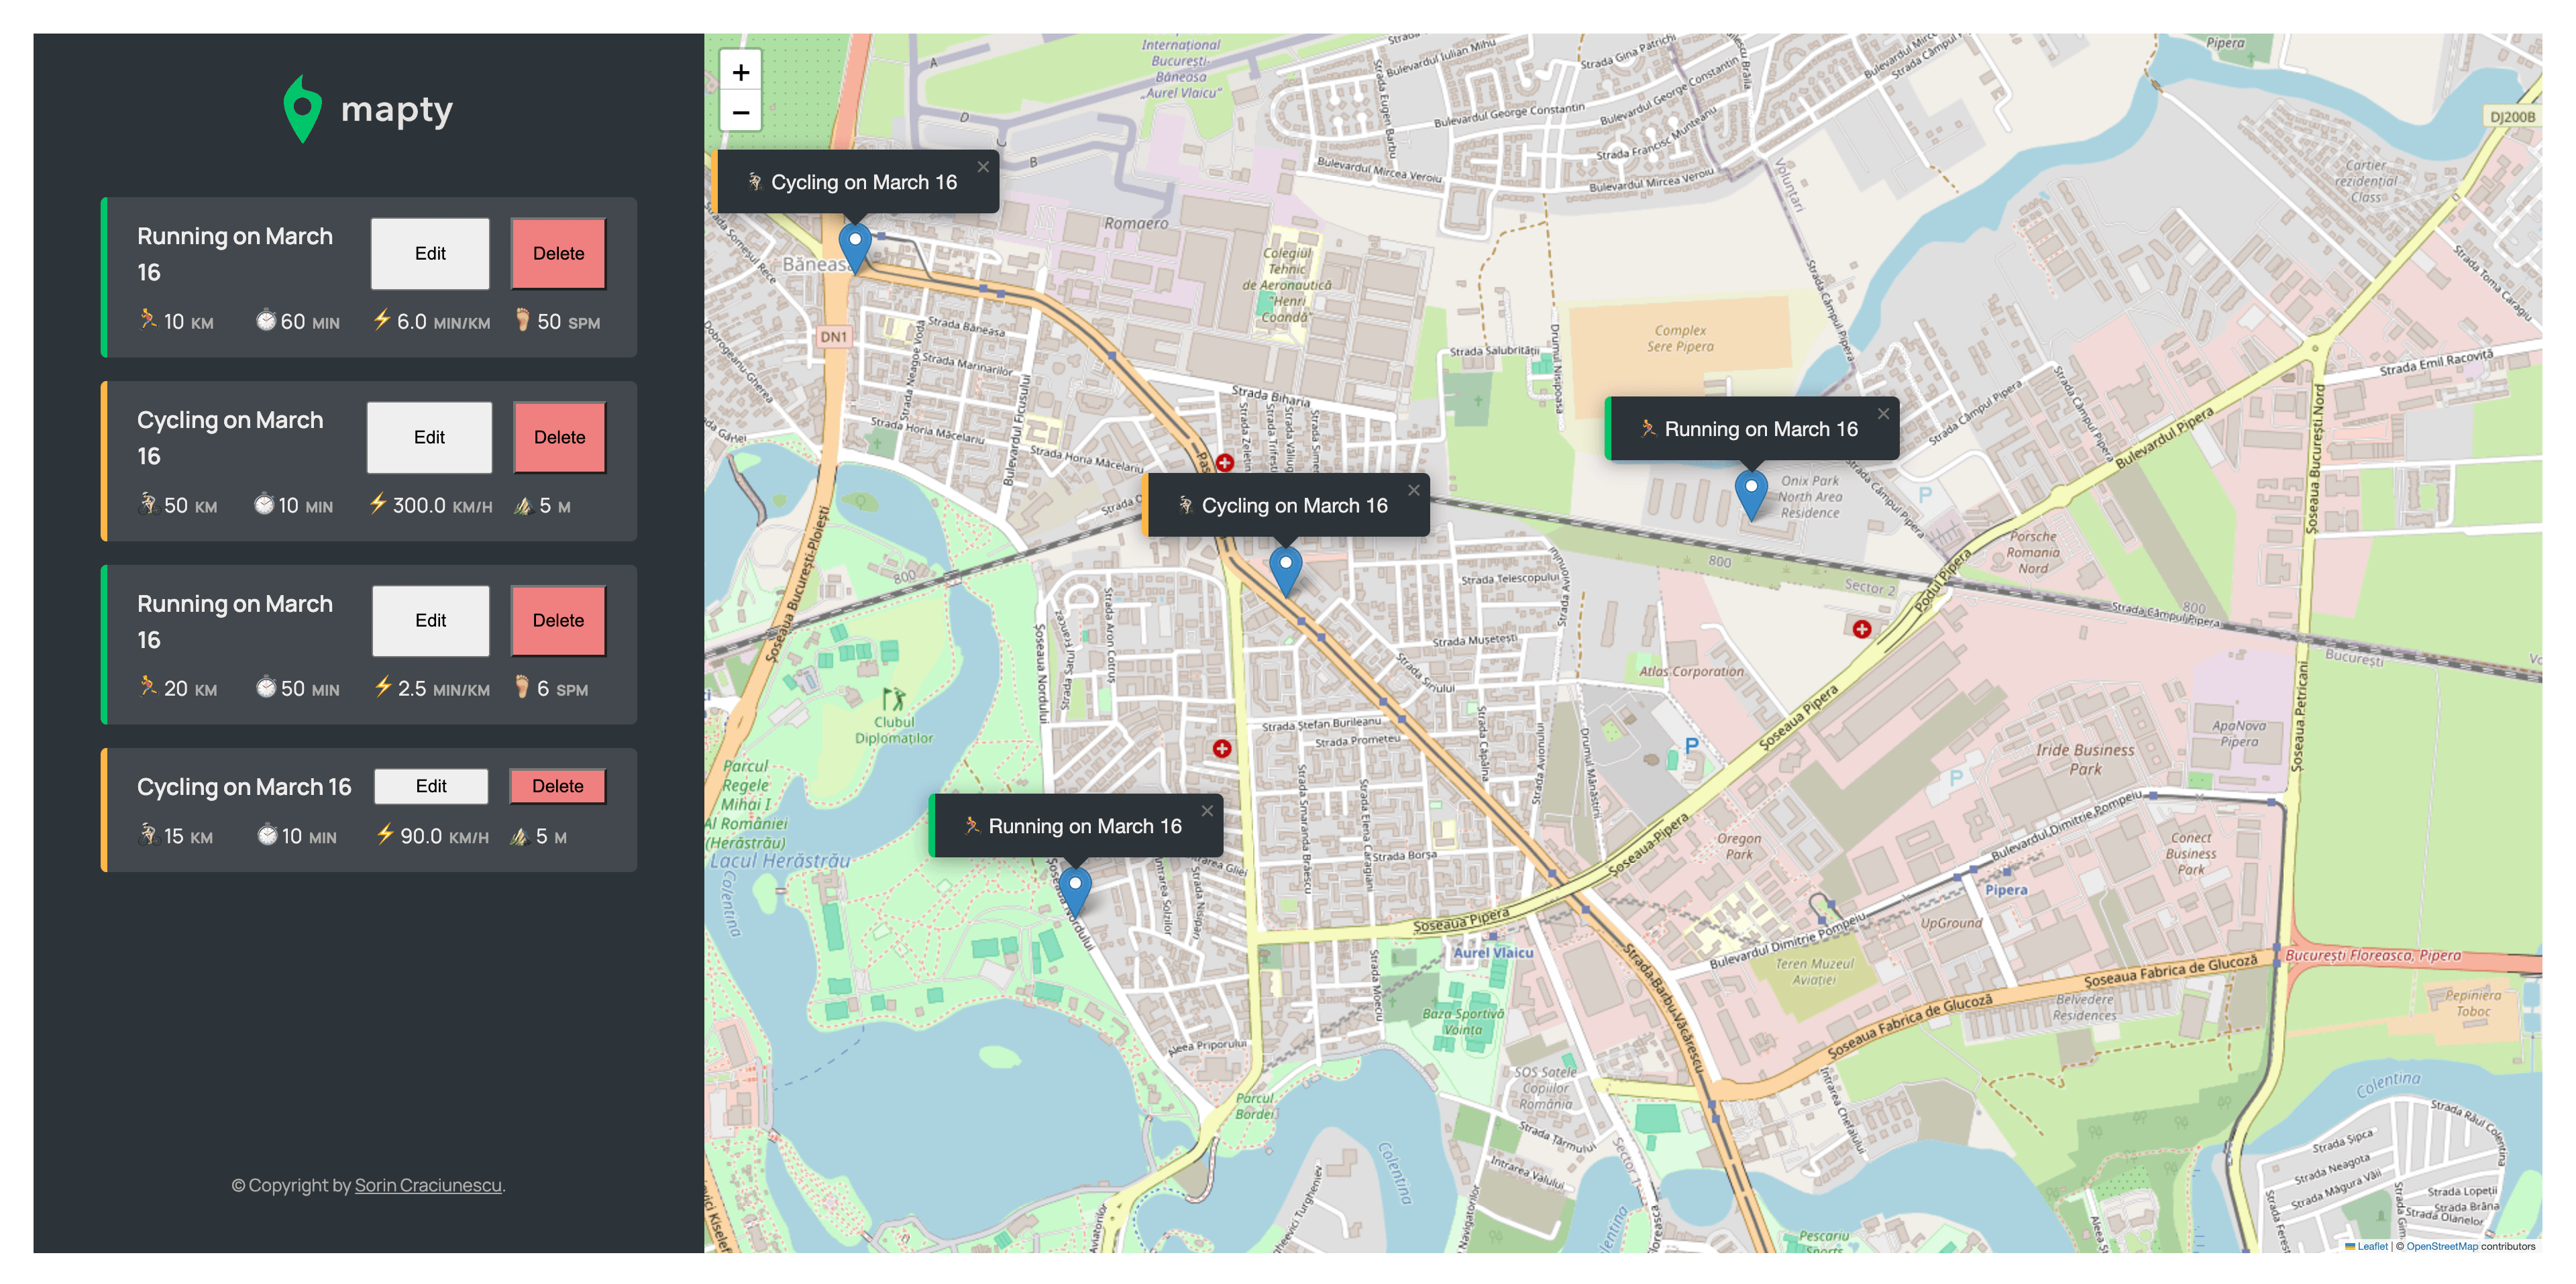
Task: Click runner icon beside 10 KM
Action: (x=148, y=320)
